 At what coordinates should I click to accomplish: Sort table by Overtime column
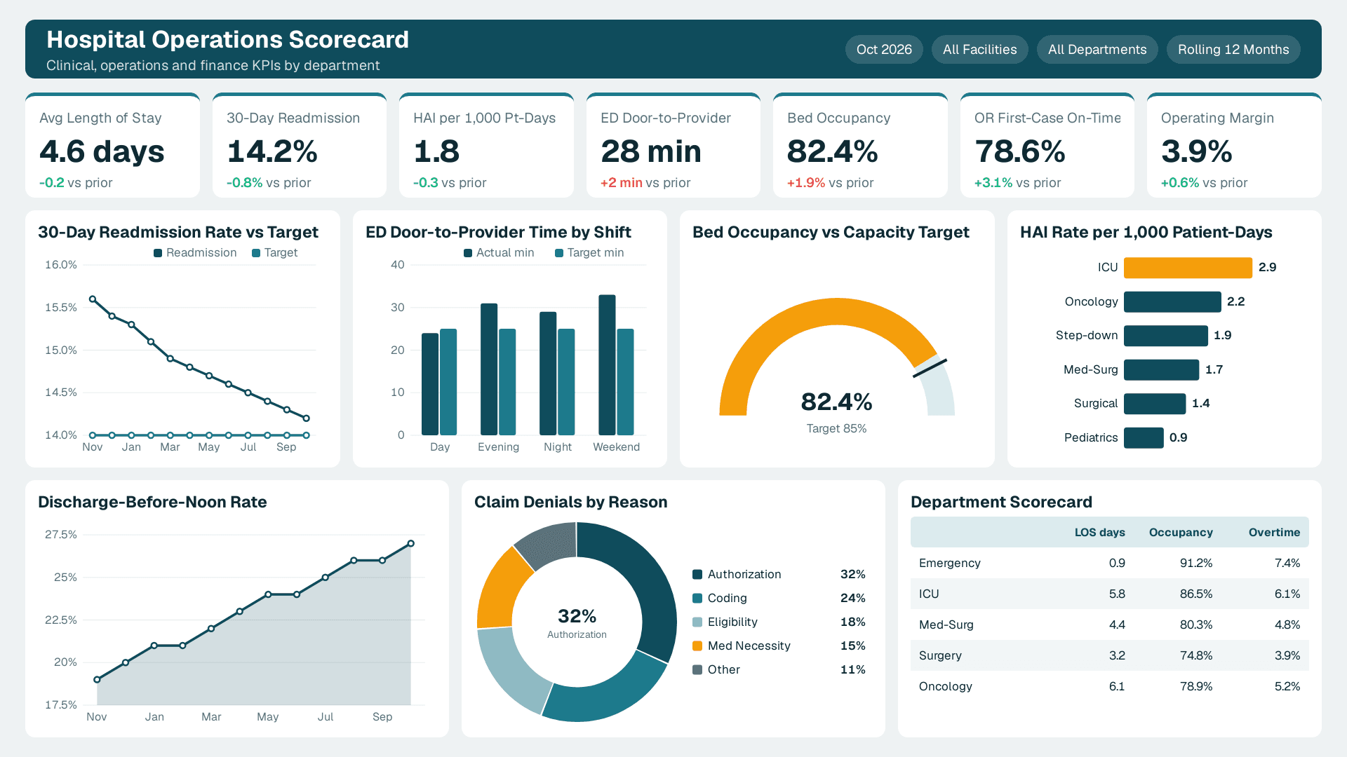pyautogui.click(x=1274, y=533)
